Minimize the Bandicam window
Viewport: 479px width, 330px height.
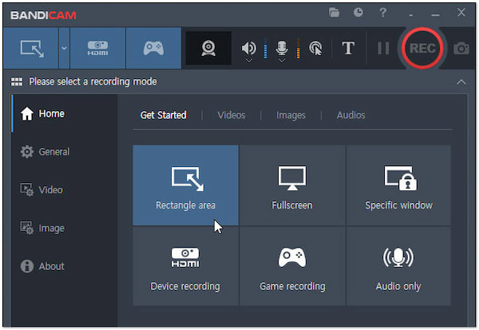tap(436, 14)
